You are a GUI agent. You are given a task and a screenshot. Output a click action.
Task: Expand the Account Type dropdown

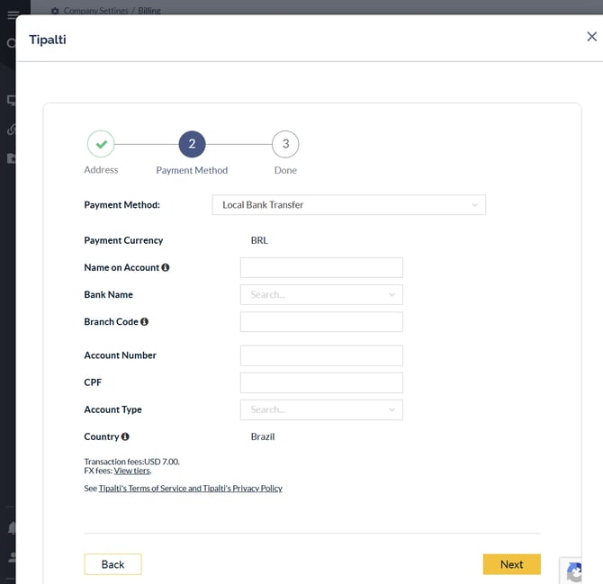coord(321,409)
